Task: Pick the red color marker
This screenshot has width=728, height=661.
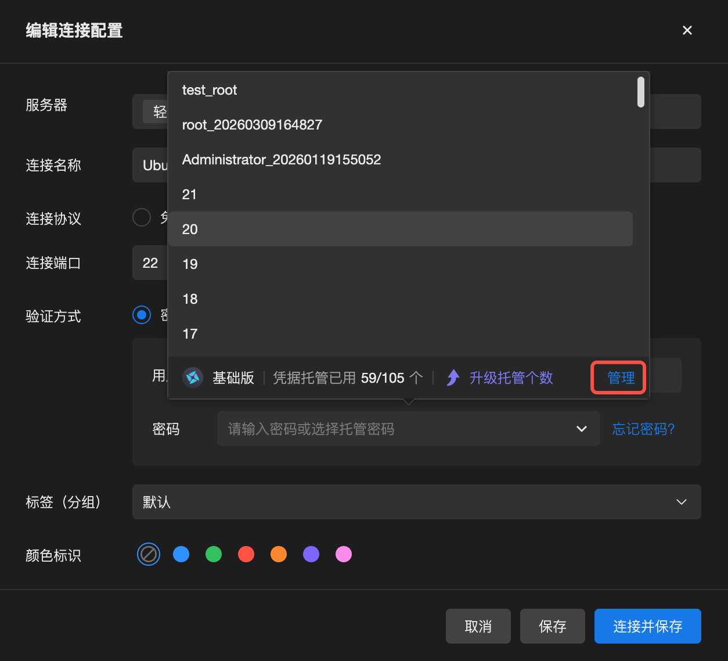Action: point(246,554)
